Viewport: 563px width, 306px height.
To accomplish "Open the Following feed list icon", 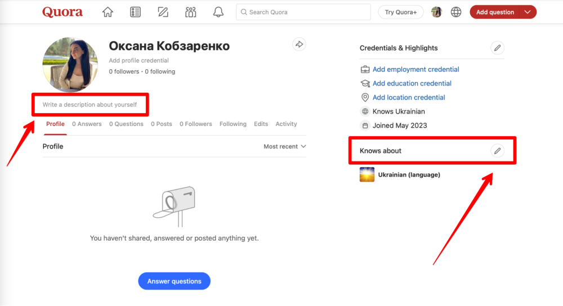I will pyautogui.click(x=135, y=12).
